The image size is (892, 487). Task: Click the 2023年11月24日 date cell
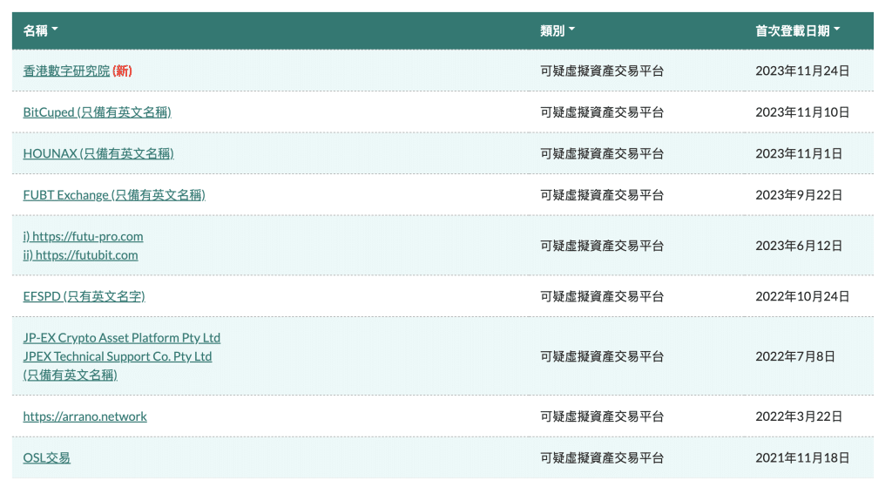pos(801,71)
